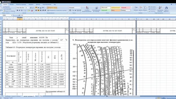Toggle italic formatting
The image size is (176, 99).
pyautogui.click(x=20, y=10)
